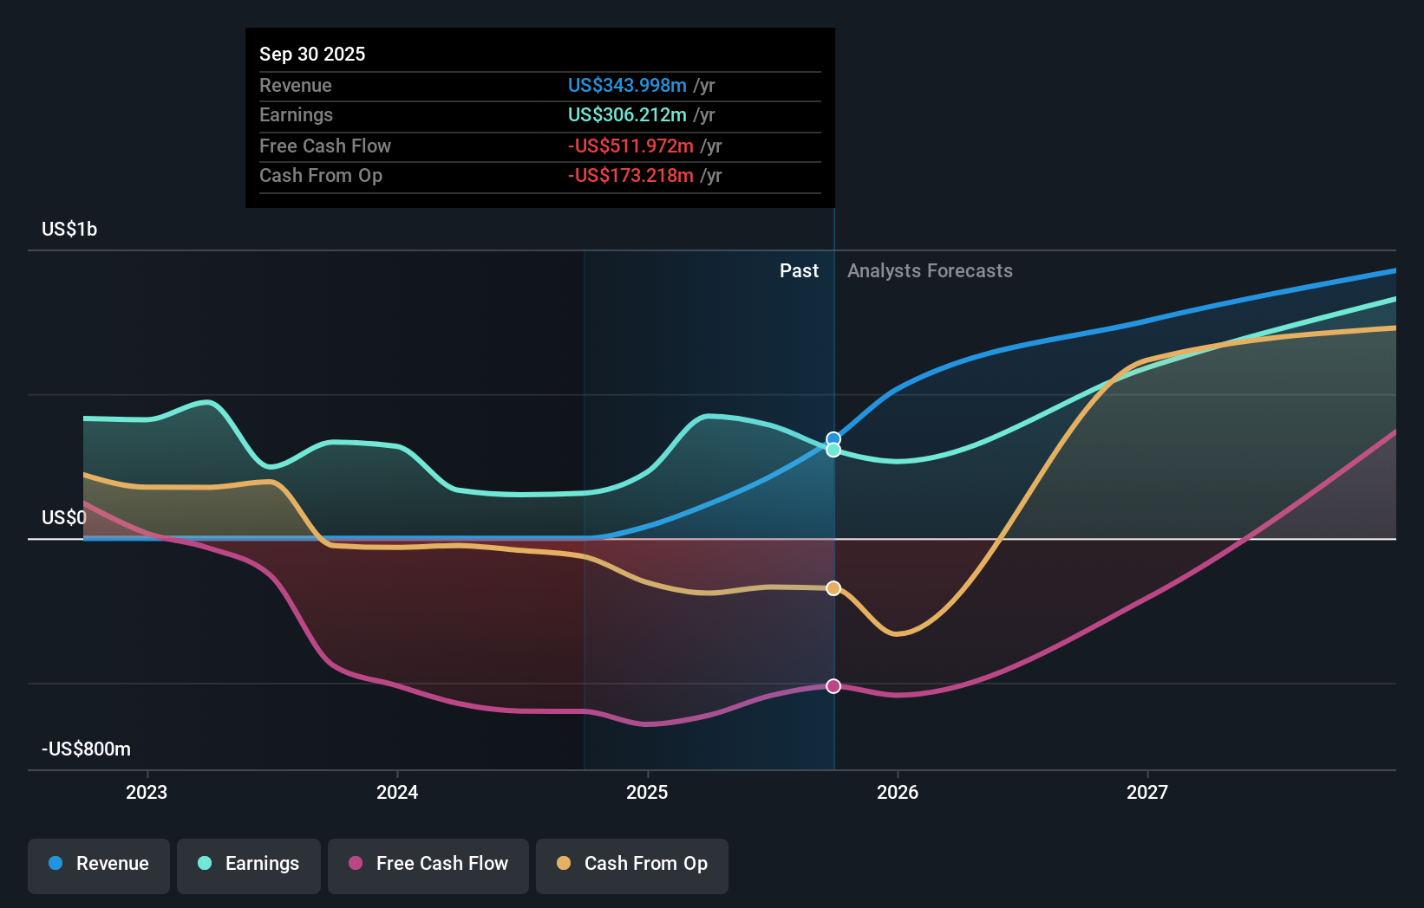Click the Cash From Op legend dot icon
Viewport: 1424px width, 908px height.
565,864
